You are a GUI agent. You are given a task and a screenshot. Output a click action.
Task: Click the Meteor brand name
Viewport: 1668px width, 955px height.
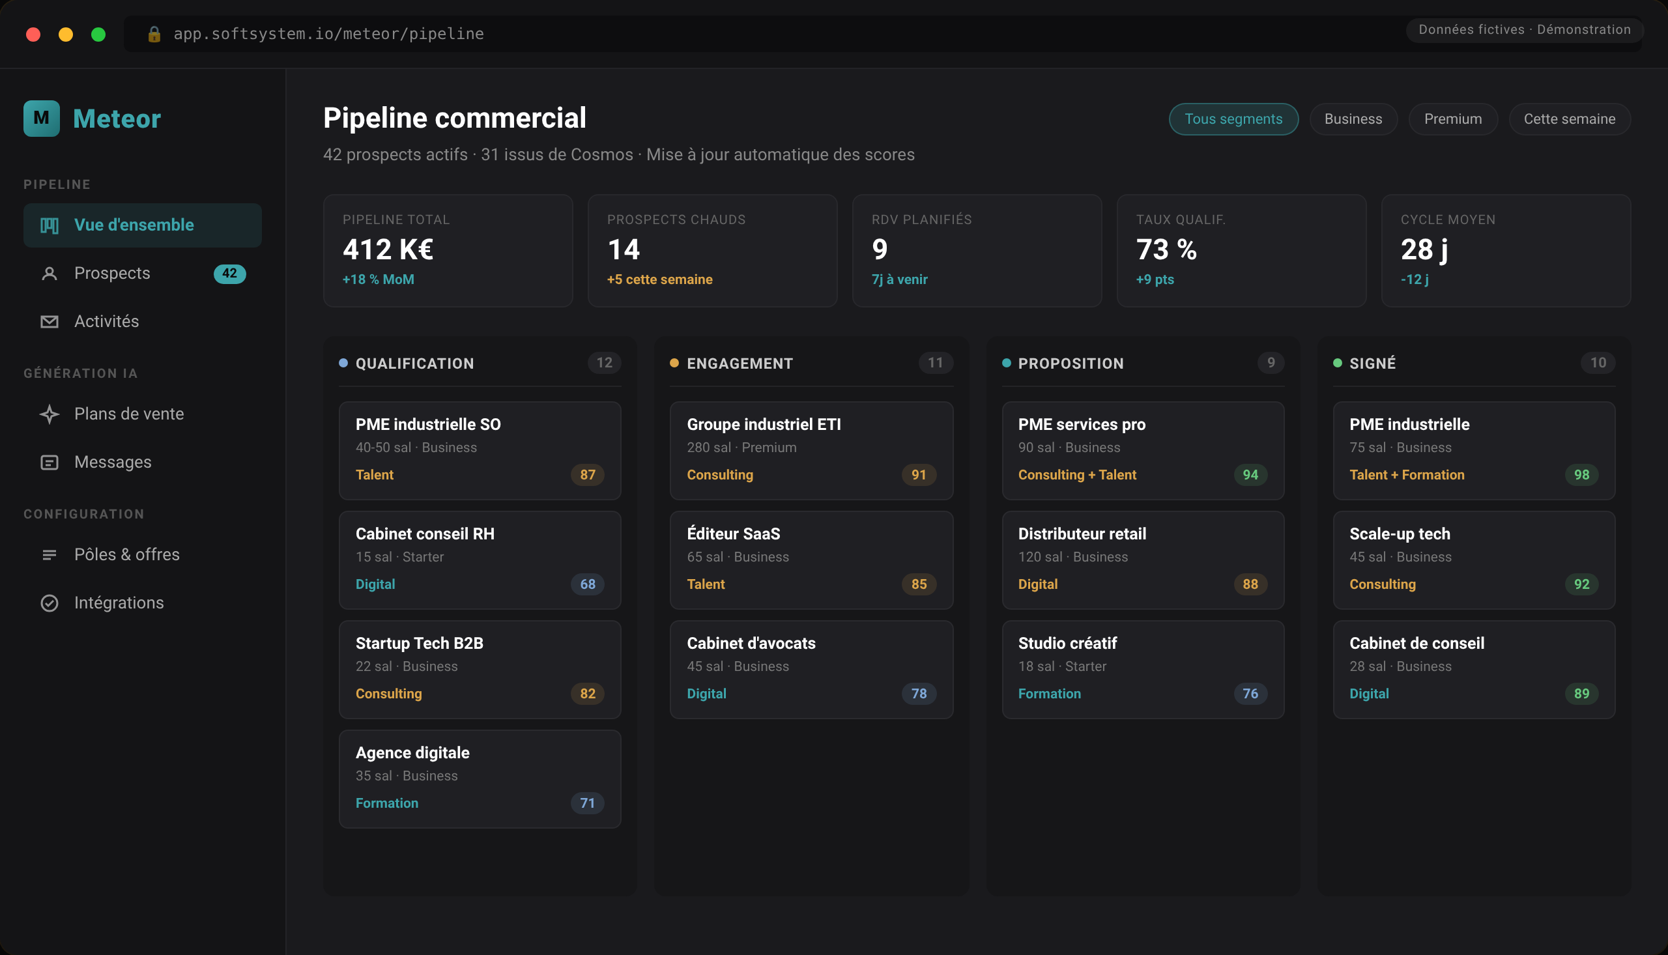(x=117, y=119)
